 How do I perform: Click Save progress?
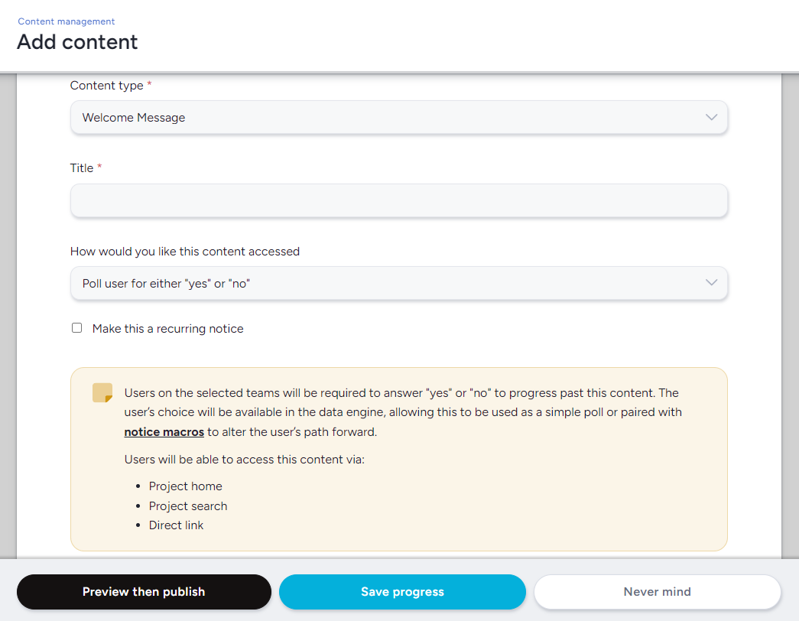402,592
